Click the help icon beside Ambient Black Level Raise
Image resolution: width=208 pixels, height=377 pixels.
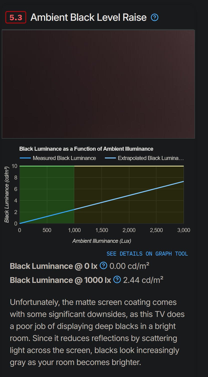coord(154,17)
